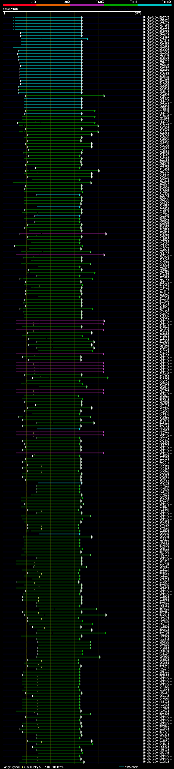Click the green alignment bar for UniRef100_B4S3D8

coord(70,378)
